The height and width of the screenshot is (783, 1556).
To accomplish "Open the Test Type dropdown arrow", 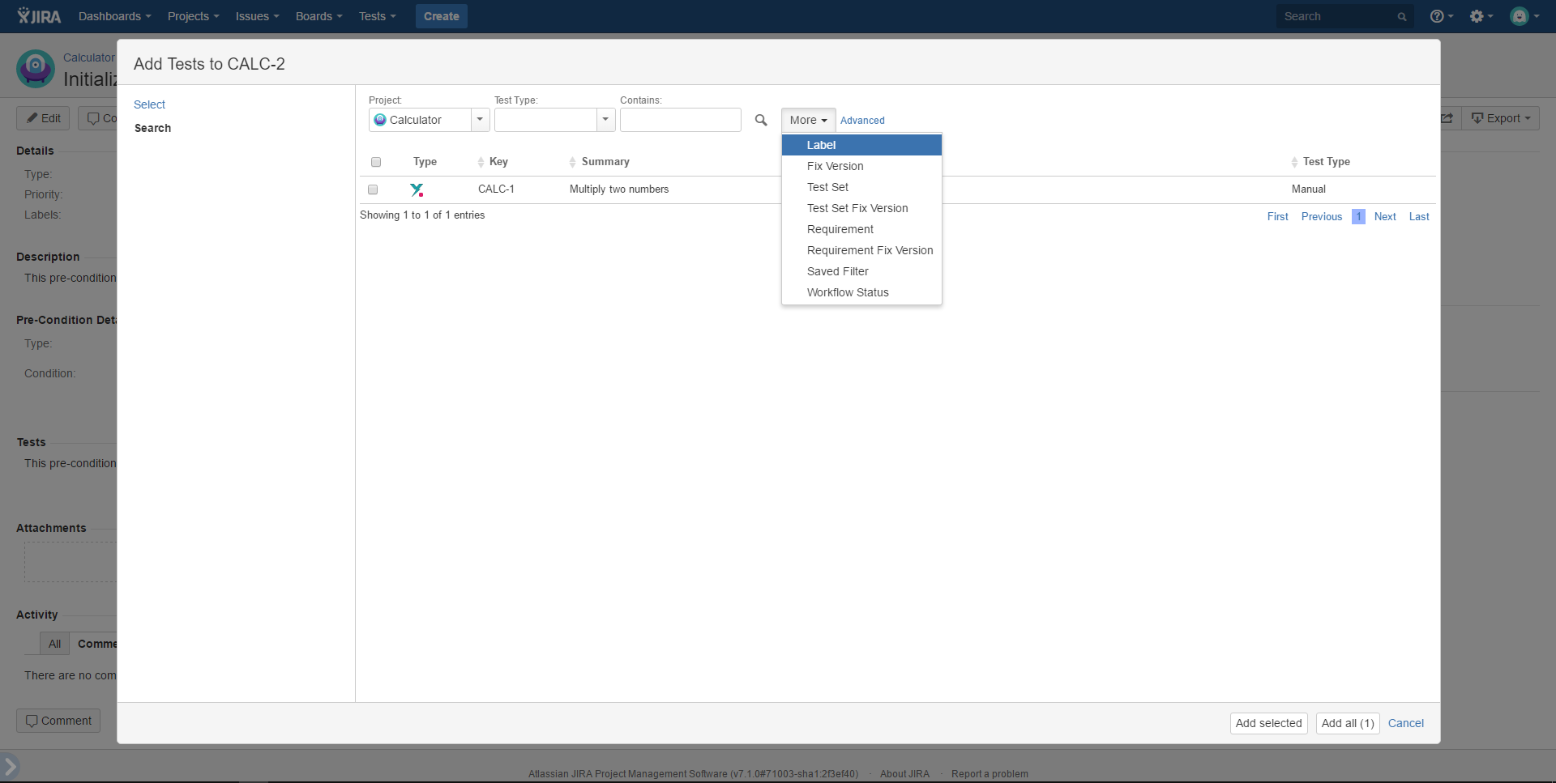I will (605, 120).
